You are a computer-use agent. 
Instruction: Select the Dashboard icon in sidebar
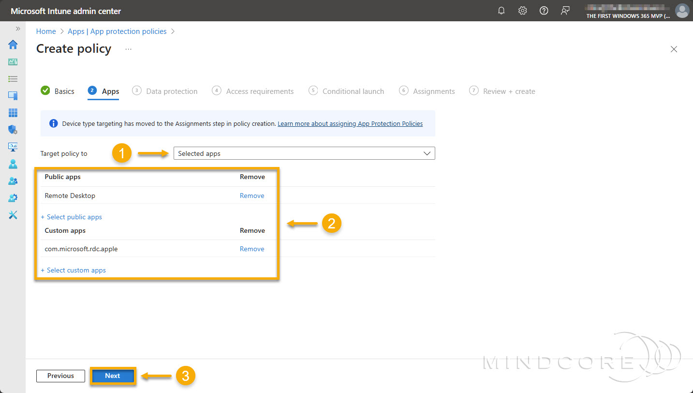click(x=13, y=61)
